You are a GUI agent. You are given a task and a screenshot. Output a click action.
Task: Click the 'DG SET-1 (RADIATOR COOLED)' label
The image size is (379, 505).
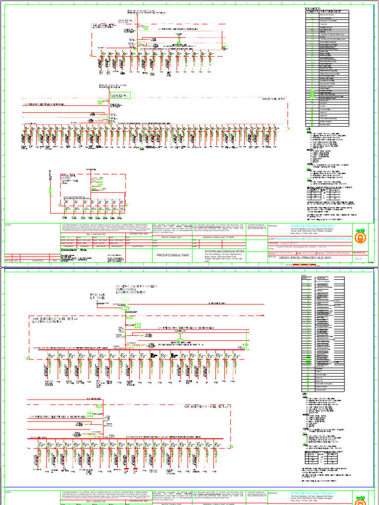click(136, 287)
